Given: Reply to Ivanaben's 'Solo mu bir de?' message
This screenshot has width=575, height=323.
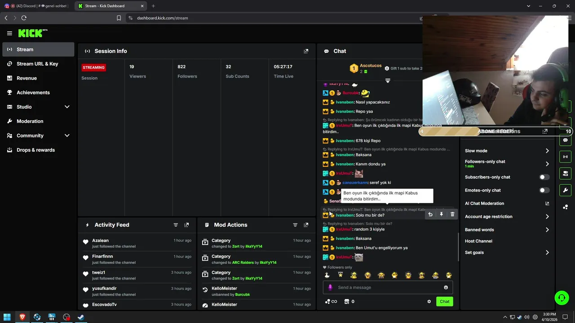Looking at the screenshot, I should [x=430, y=214].
